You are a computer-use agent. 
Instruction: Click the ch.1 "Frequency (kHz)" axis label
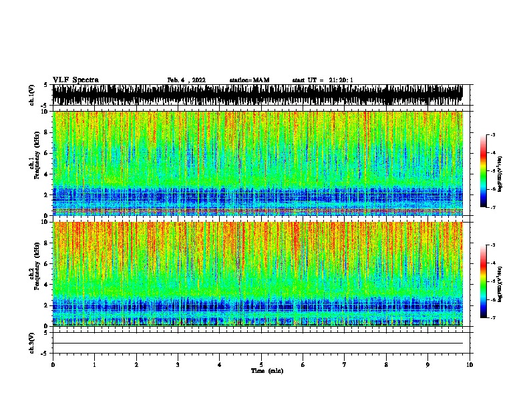(x=37, y=155)
